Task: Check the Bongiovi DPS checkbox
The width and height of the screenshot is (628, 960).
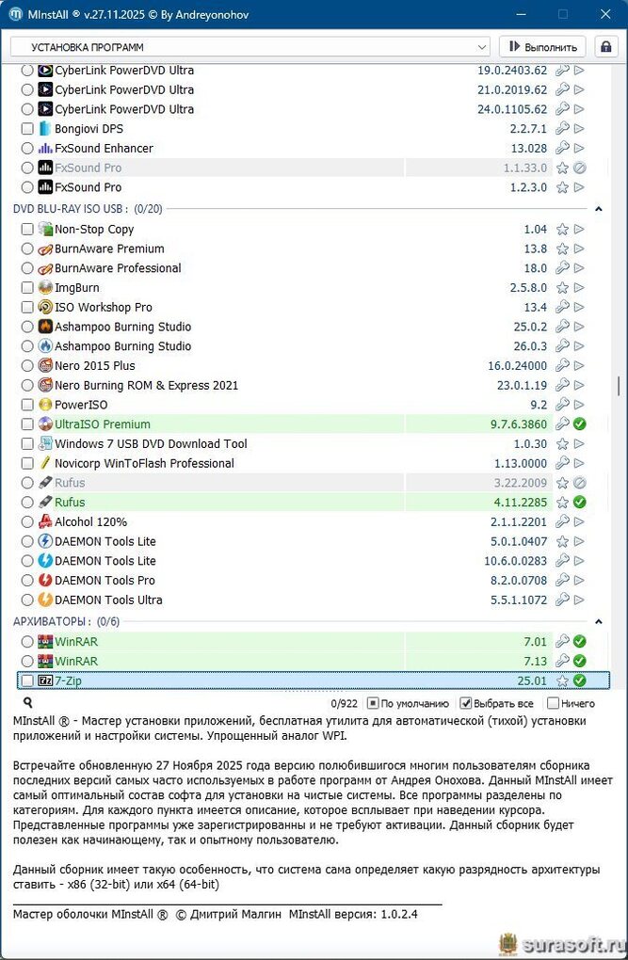Action: (27, 129)
